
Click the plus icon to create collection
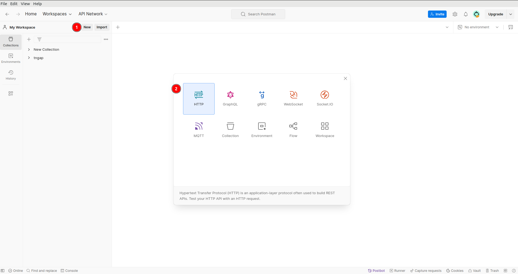29,39
